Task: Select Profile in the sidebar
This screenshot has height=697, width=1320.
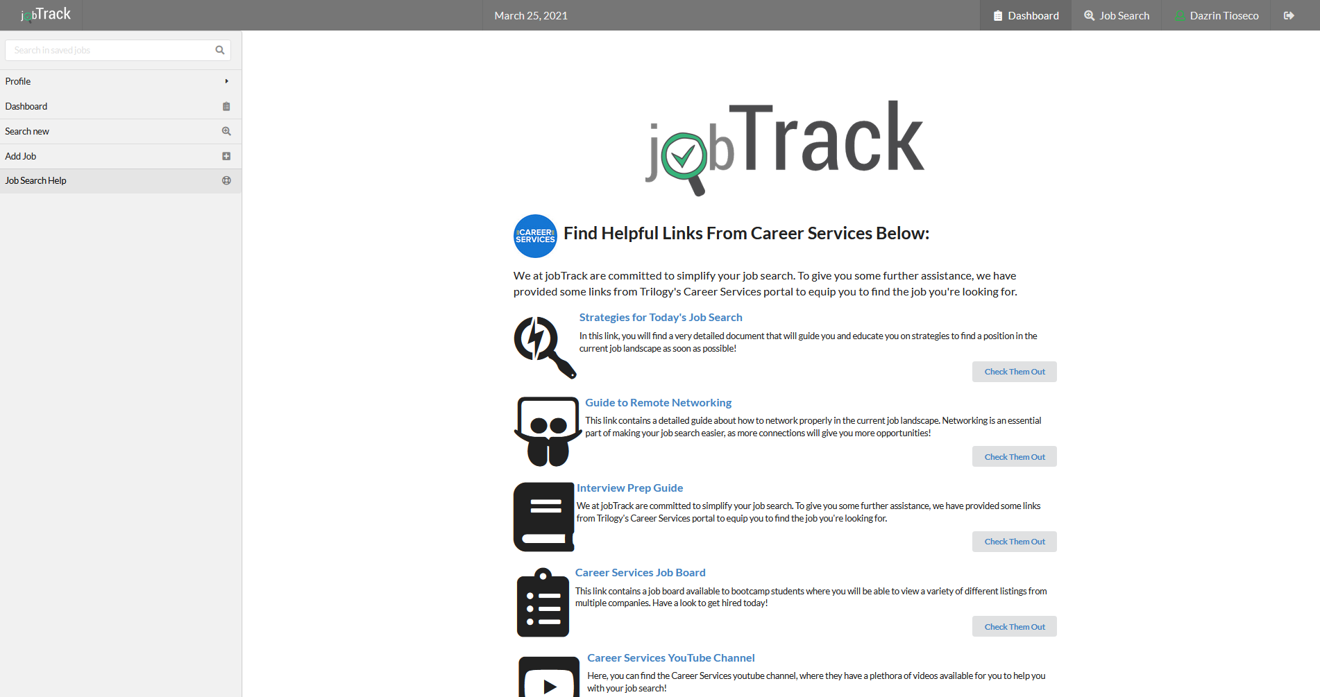Action: [x=121, y=81]
